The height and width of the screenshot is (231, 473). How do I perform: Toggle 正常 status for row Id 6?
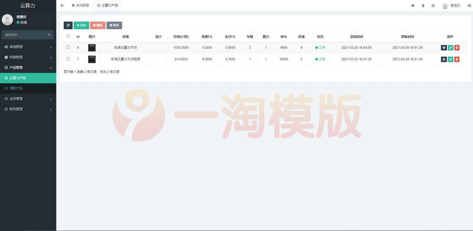coord(320,48)
